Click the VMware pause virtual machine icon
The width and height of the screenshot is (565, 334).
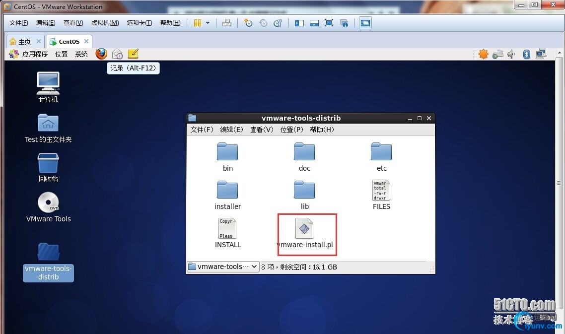(198, 23)
